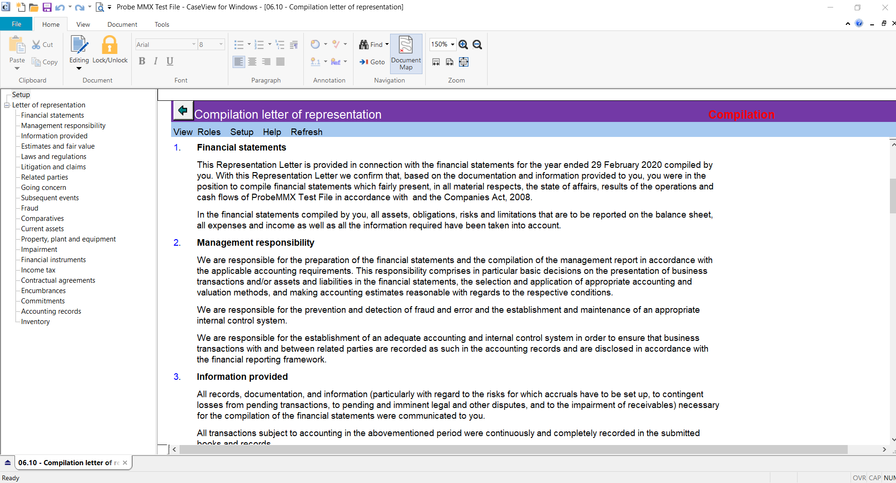Screen dimensions: 896x483
Task: Click the Open folder icon in the title bar
Action: click(34, 7)
